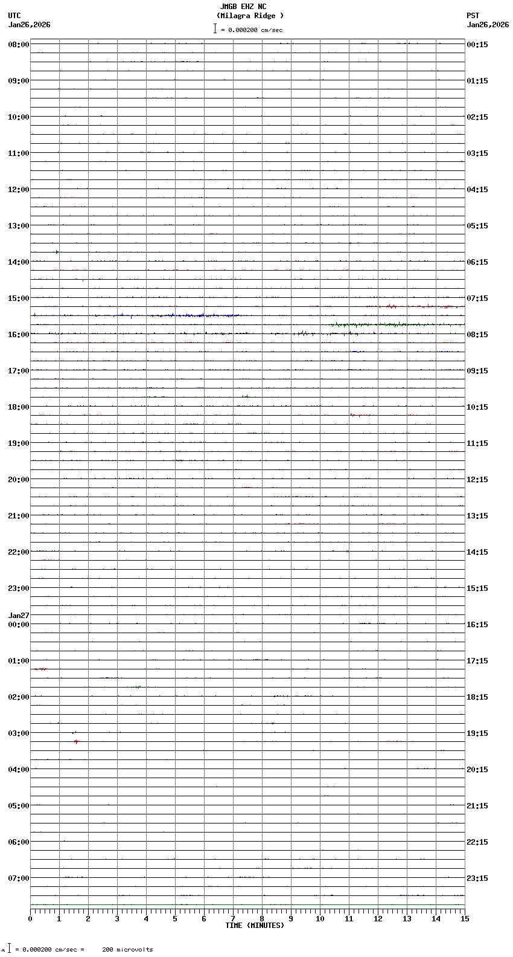The height and width of the screenshot is (957, 513).
Task: Select the 11:00 UTC row label
Action: [x=19, y=153]
